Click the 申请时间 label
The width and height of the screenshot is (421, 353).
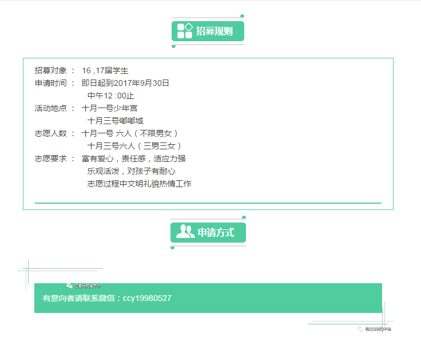point(51,83)
